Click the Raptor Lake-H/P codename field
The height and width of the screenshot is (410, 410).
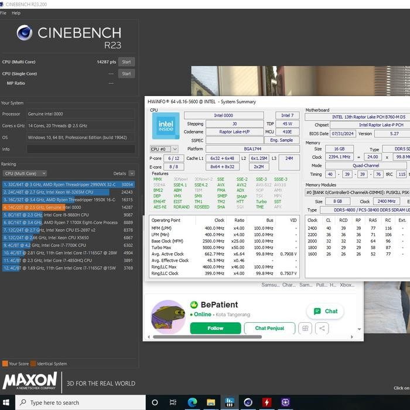[234, 132]
